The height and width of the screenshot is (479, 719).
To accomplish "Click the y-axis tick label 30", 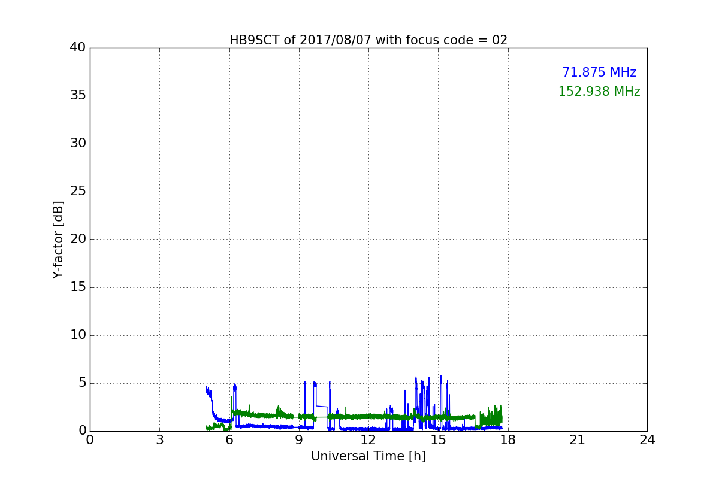I will (78, 143).
